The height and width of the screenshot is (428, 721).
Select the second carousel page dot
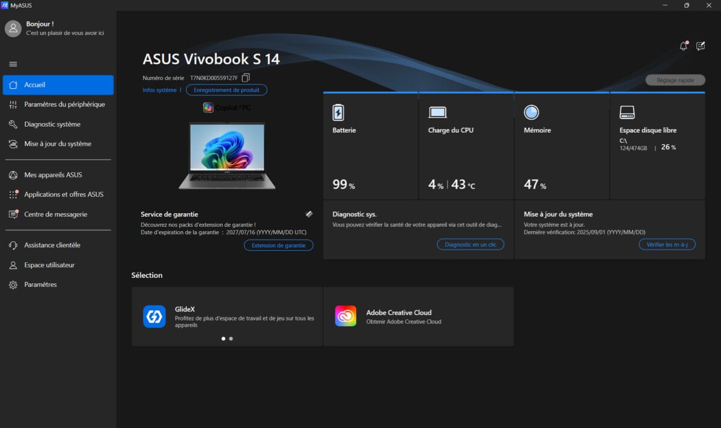(231, 339)
